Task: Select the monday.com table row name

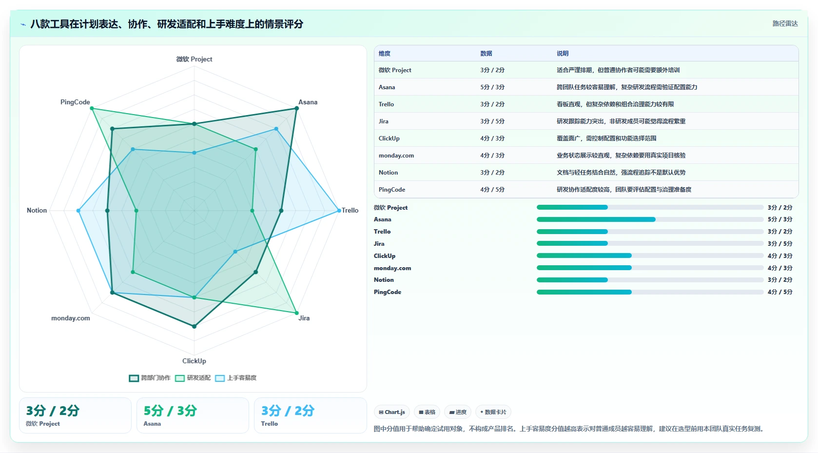Action: click(396, 156)
